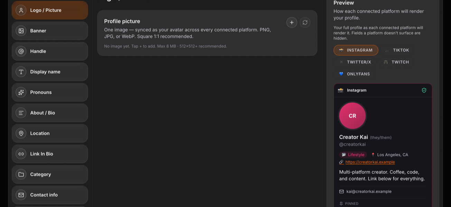Select Display name in sidebar
451x207 pixels.
pyautogui.click(x=50, y=72)
